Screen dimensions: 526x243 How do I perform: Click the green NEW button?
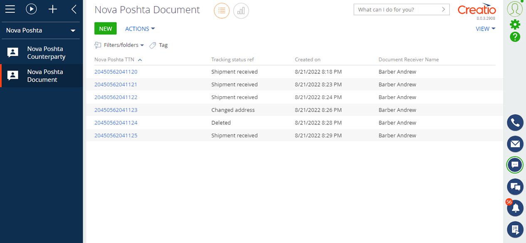click(105, 28)
